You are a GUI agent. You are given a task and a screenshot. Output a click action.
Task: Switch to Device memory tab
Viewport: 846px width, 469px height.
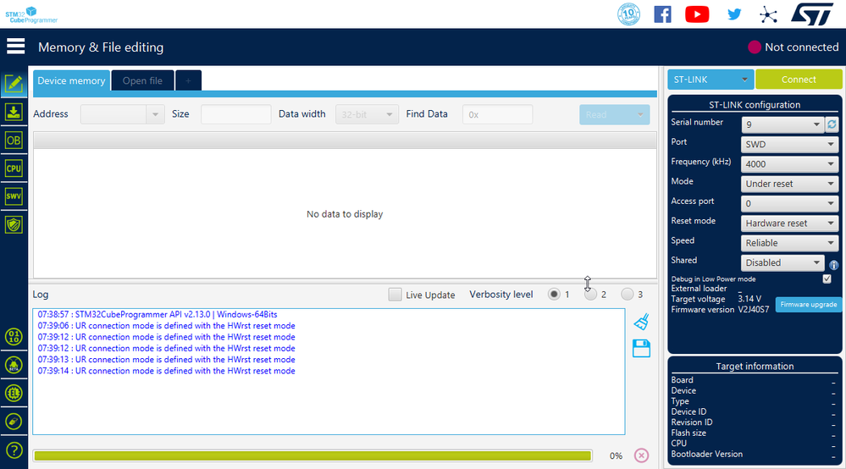click(71, 80)
